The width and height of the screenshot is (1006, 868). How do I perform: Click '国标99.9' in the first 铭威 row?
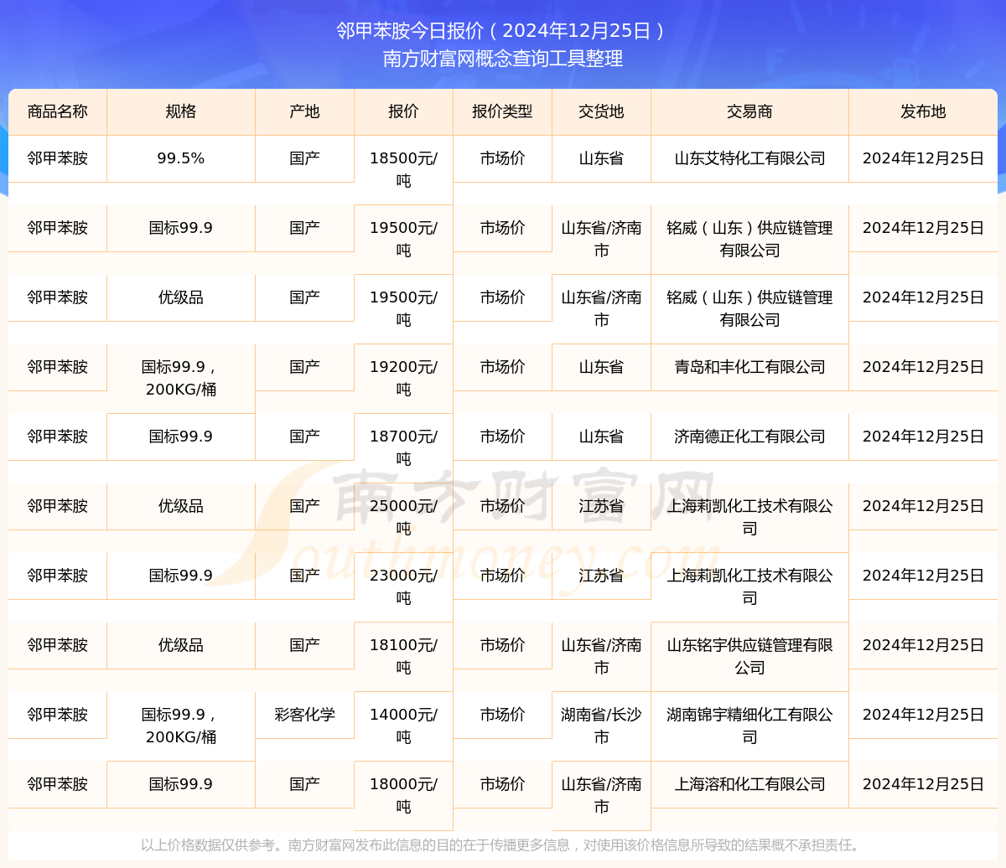pyautogui.click(x=181, y=228)
